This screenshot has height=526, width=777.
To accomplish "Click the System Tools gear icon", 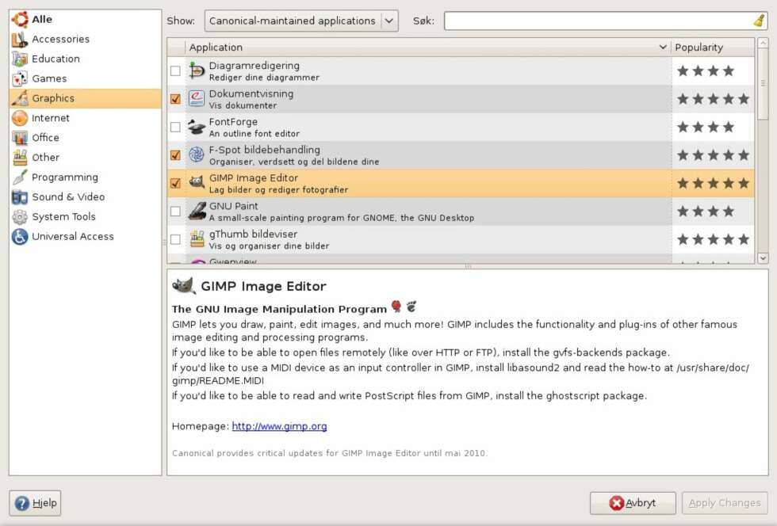I will (20, 217).
